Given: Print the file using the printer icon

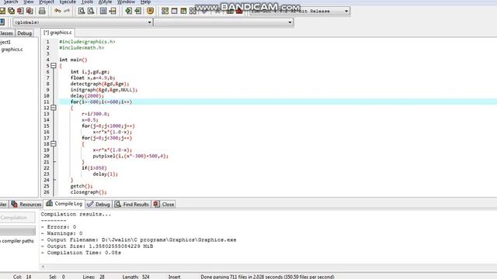Looking at the screenshot, I should coord(42,11).
